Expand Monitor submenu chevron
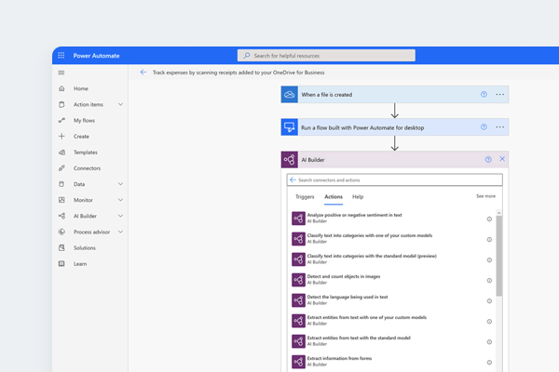 [120, 200]
